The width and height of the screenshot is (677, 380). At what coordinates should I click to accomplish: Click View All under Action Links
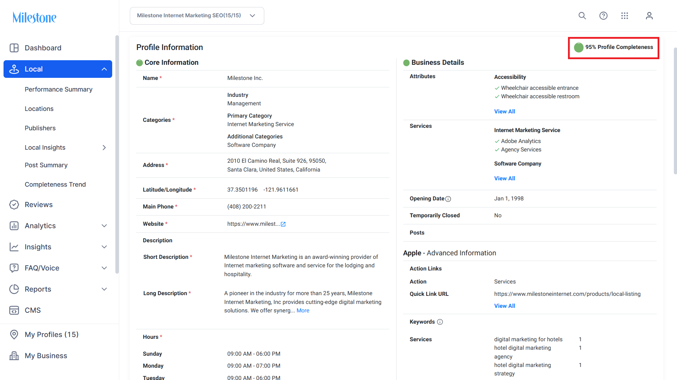click(x=504, y=306)
